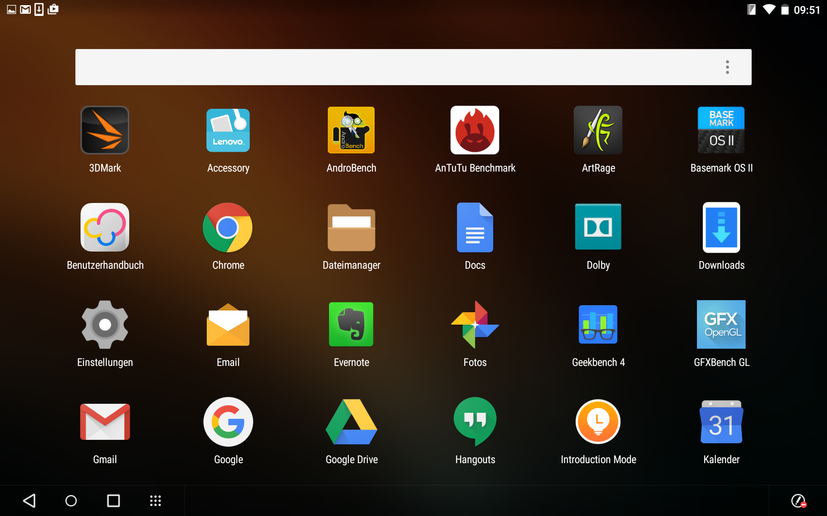Open Einstellungen settings
Viewport: 827px width, 516px height.
pos(105,325)
